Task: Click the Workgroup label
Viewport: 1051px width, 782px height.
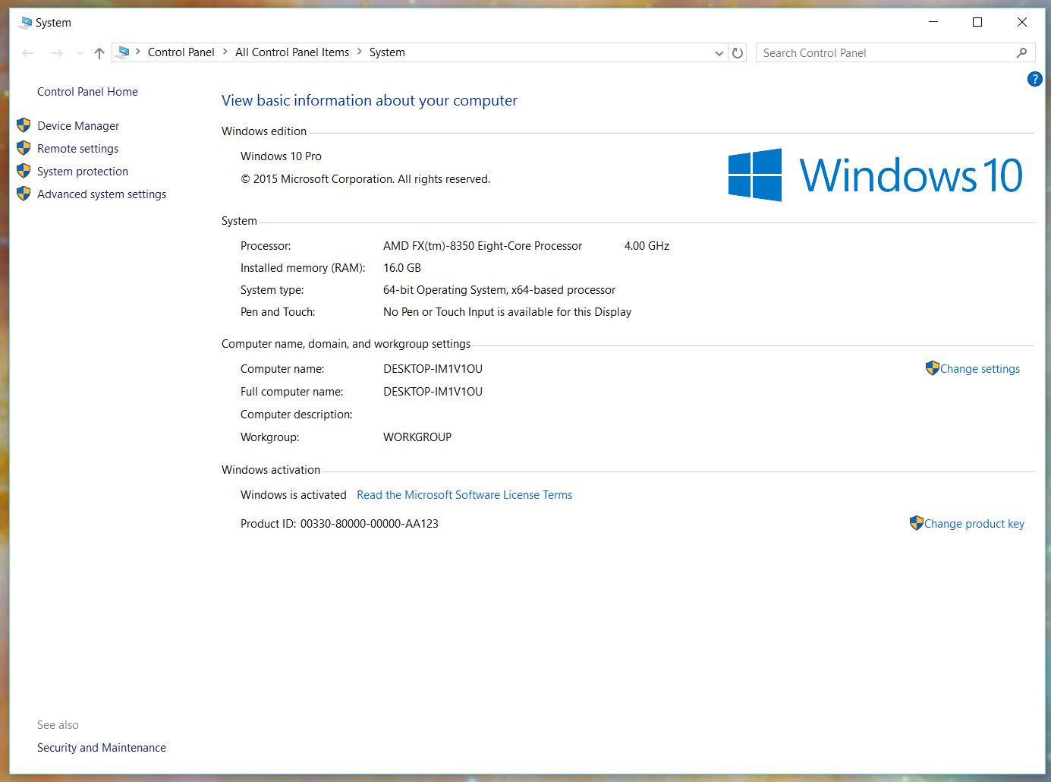Action: pyautogui.click(x=270, y=437)
